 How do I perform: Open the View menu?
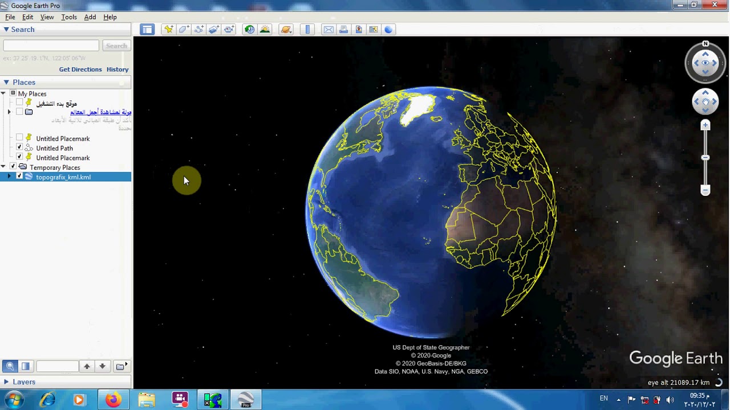pyautogui.click(x=47, y=17)
